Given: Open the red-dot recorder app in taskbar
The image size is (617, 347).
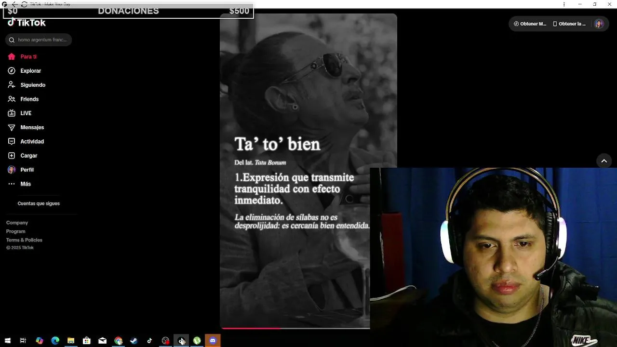Looking at the screenshot, I should coord(165,341).
